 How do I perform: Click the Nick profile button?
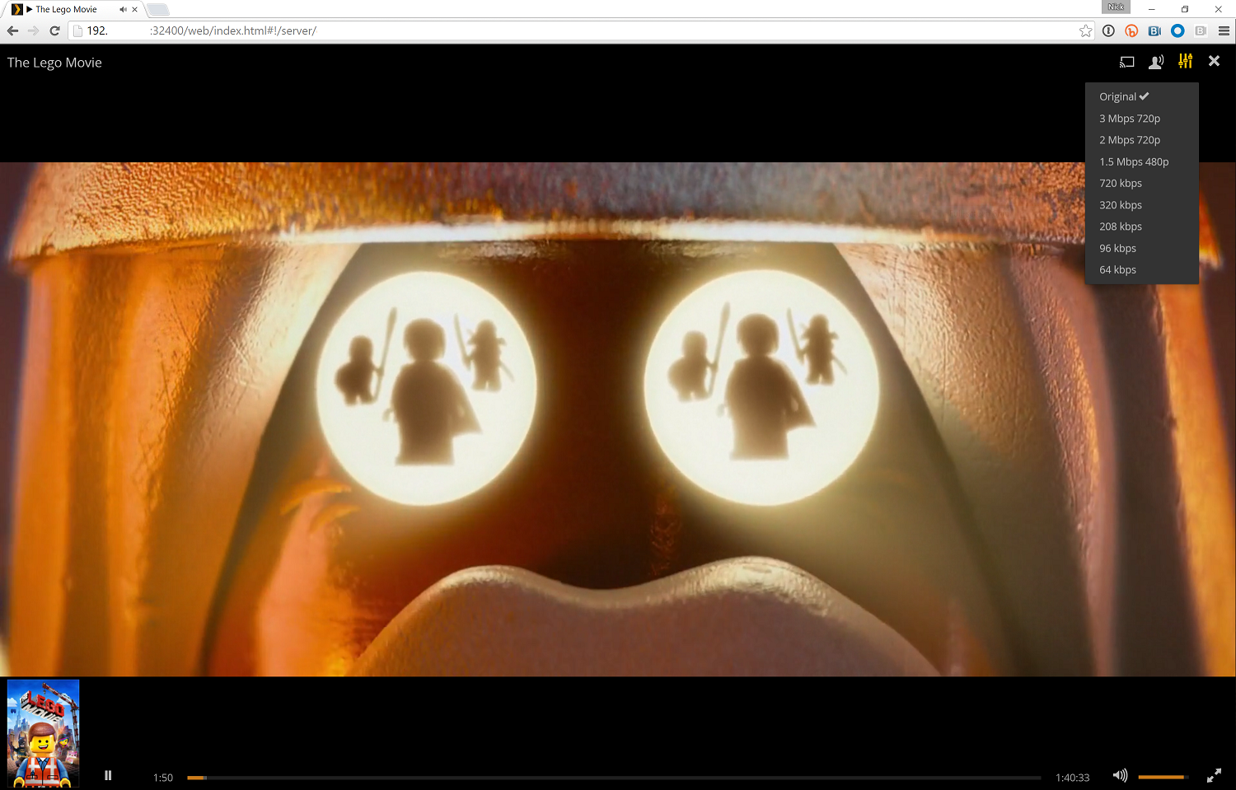pos(1116,7)
